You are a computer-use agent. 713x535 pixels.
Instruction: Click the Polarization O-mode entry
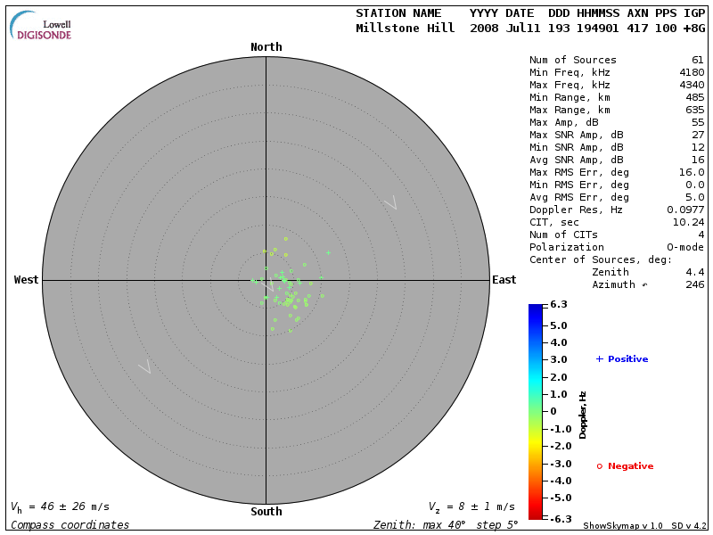[x=617, y=247]
